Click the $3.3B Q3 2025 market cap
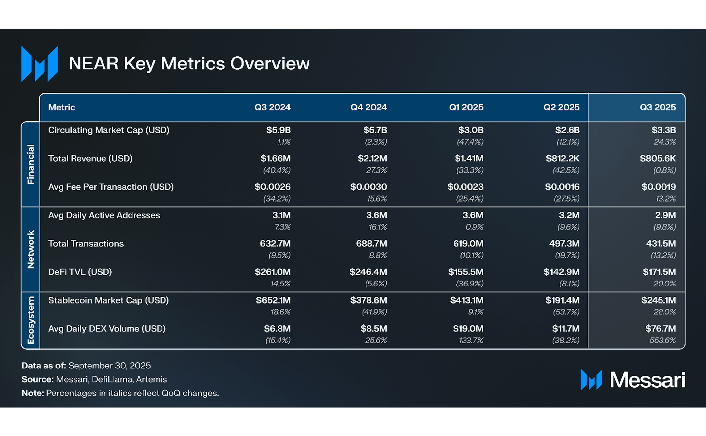 [663, 130]
